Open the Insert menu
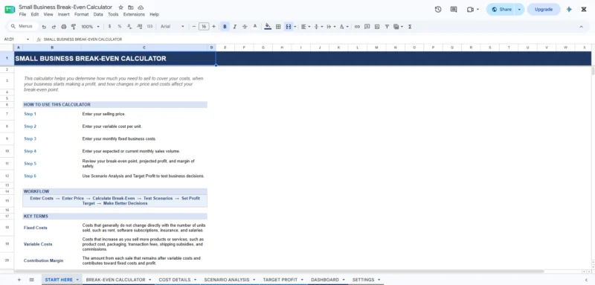The image size is (595, 285). 64,14
